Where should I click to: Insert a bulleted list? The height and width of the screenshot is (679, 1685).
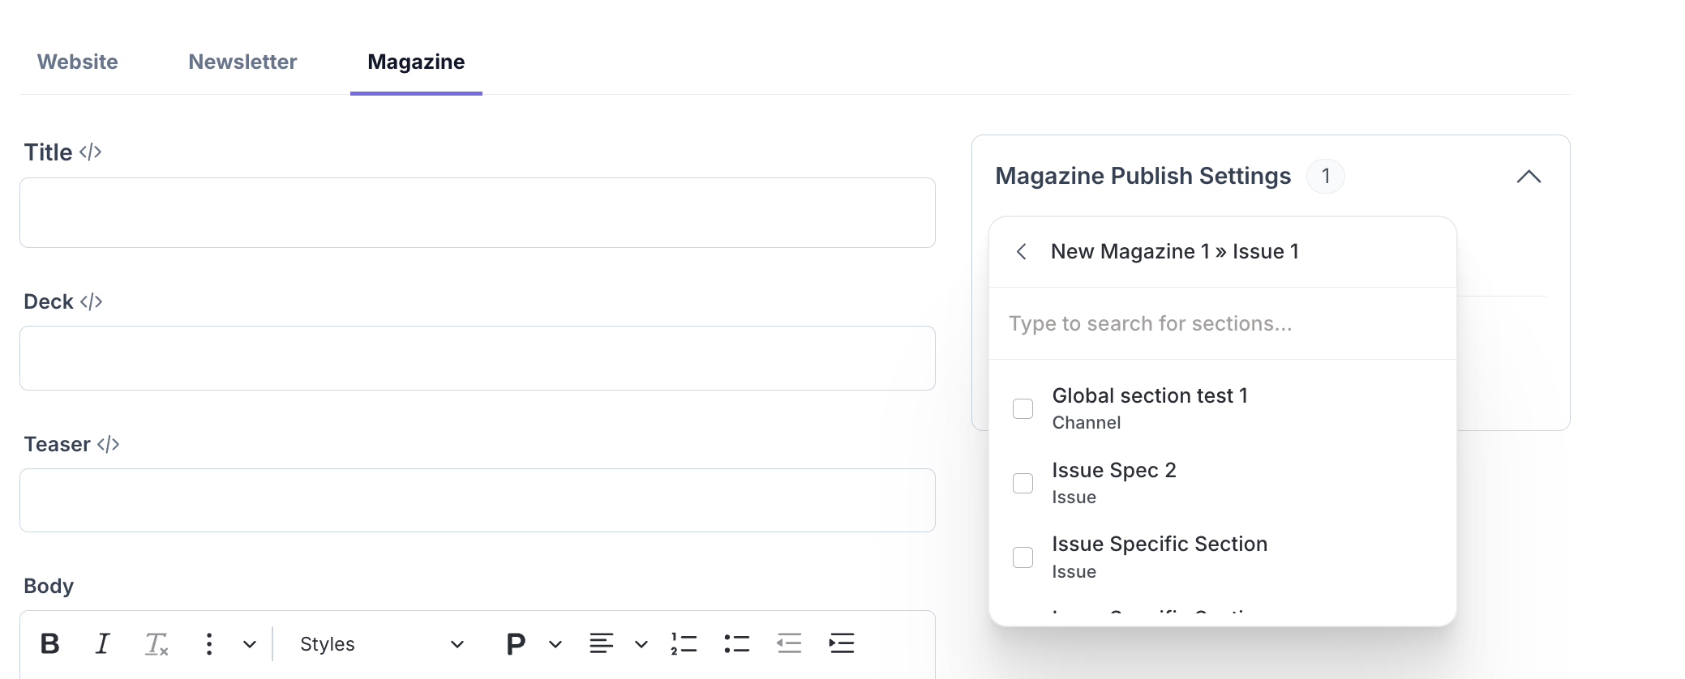pos(736,643)
